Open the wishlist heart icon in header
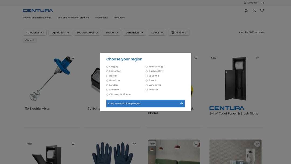 [262, 11]
